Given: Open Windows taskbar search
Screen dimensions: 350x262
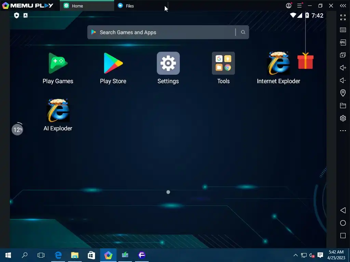Looking at the screenshot, I should pos(25,255).
